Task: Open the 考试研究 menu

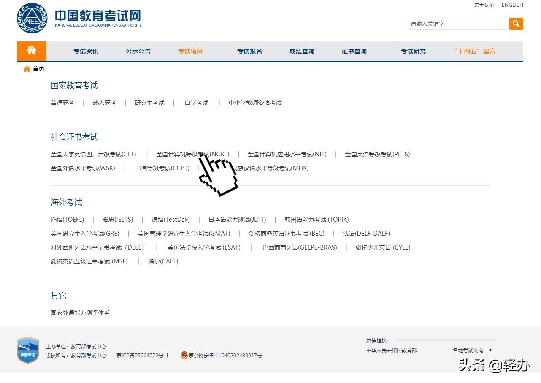Action: click(x=413, y=51)
